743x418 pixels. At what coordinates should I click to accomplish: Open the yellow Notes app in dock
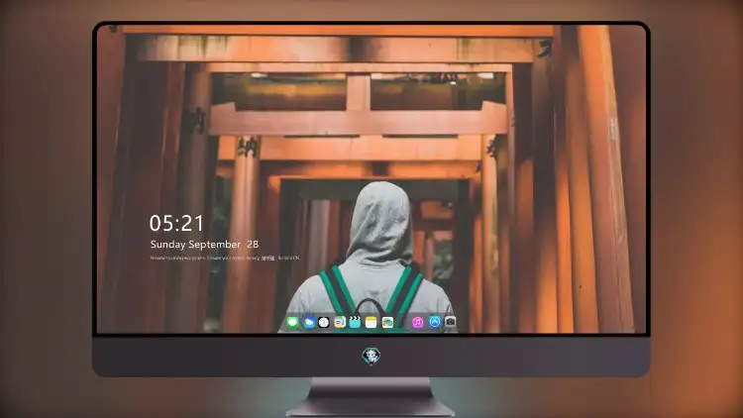371,322
